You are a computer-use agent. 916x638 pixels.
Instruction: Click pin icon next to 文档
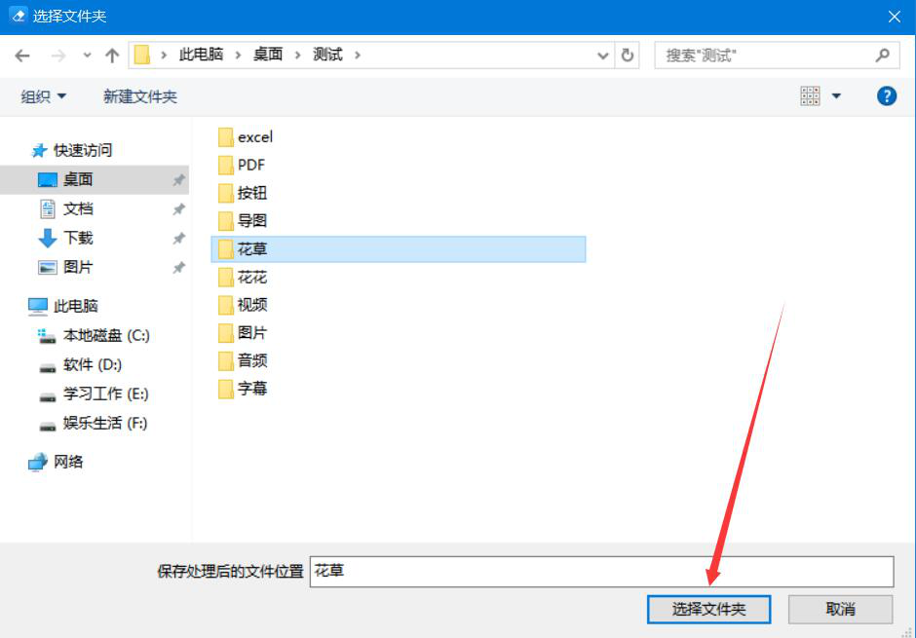[x=178, y=209]
